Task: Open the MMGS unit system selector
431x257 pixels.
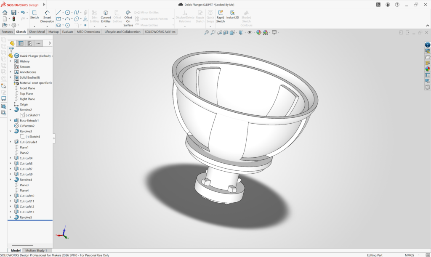Action: click(409, 255)
